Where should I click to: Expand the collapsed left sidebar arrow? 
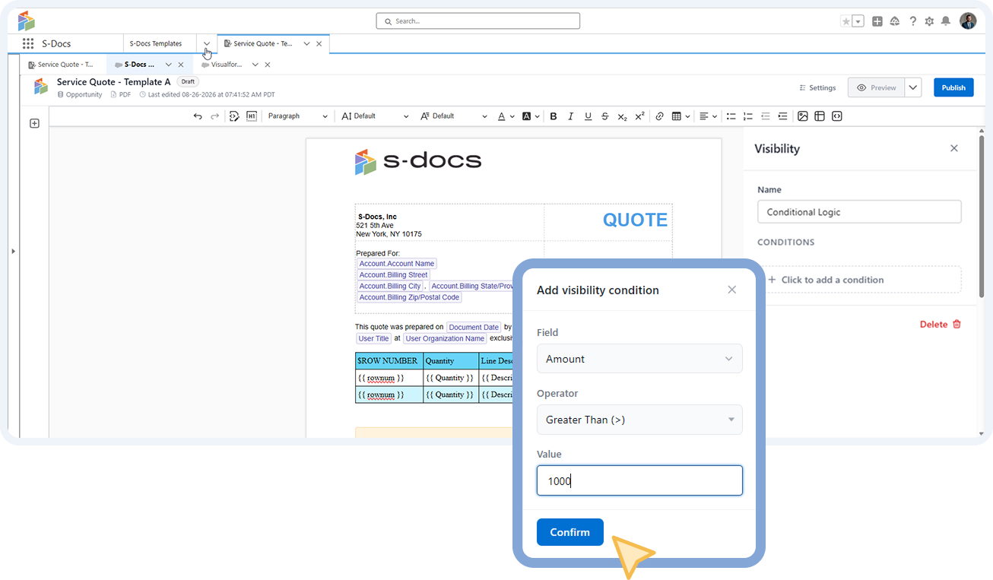[13, 251]
